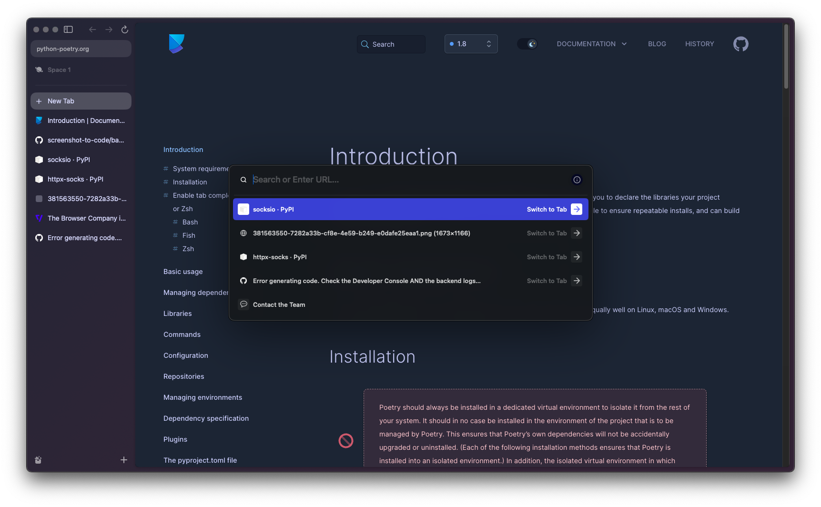This screenshot has width=821, height=507.
Task: Expand the Documentation dropdown menu
Action: [x=591, y=44]
